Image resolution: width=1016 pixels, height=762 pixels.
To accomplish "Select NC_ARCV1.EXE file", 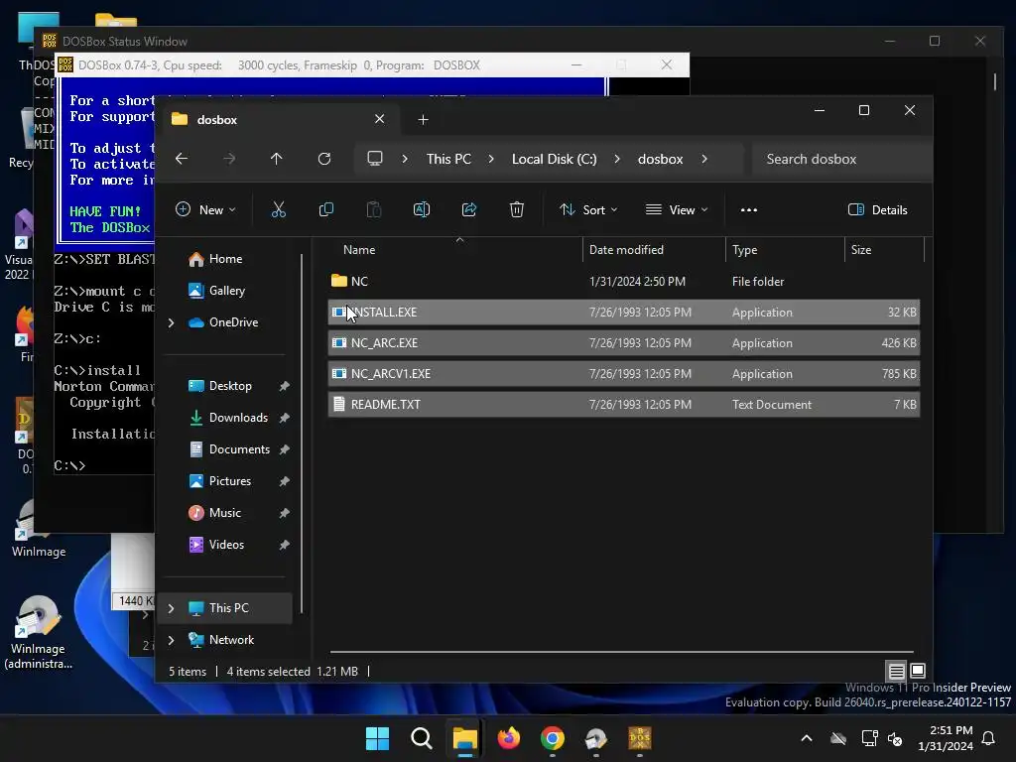I will 623,374.
